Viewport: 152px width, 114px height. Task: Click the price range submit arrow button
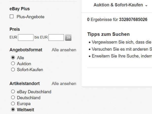[68, 38]
